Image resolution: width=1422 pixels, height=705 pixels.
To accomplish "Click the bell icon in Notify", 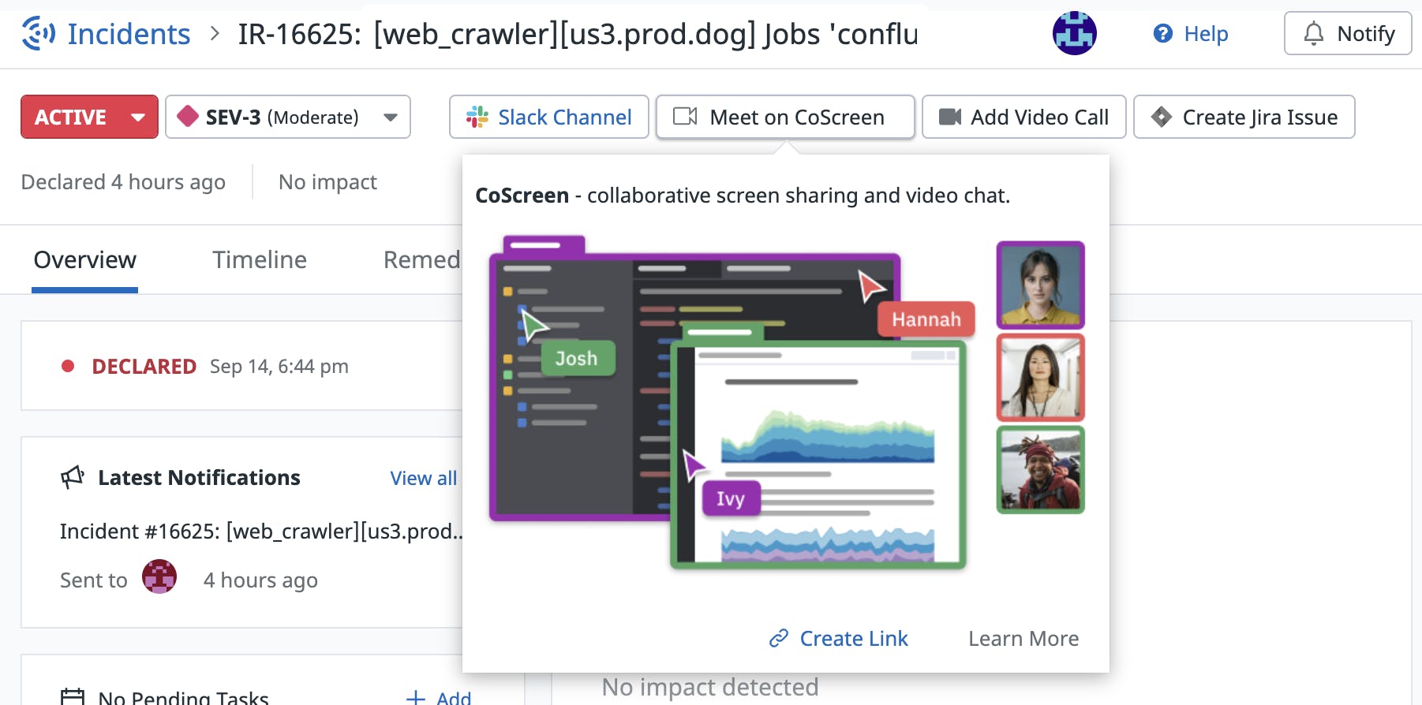I will [1313, 33].
